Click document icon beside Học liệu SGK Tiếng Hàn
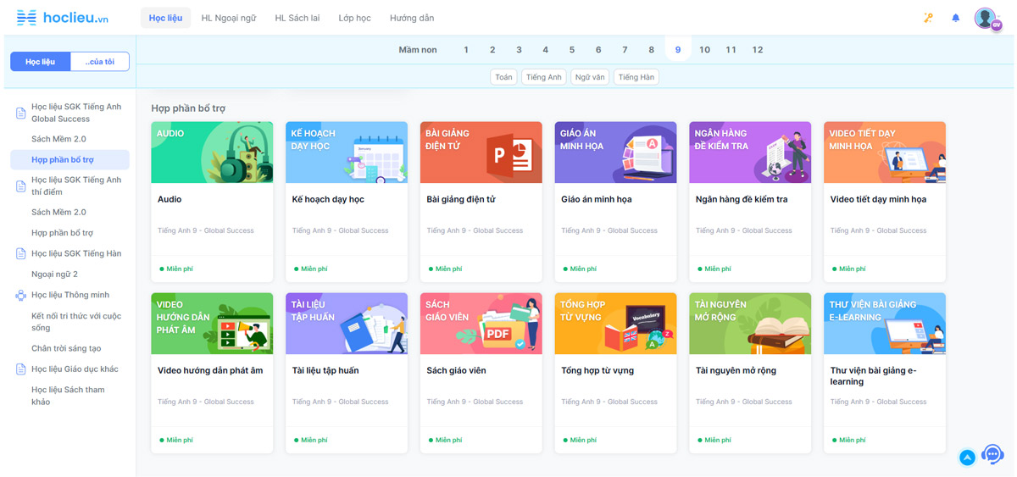Screen dimensions: 1017x477 pos(21,253)
